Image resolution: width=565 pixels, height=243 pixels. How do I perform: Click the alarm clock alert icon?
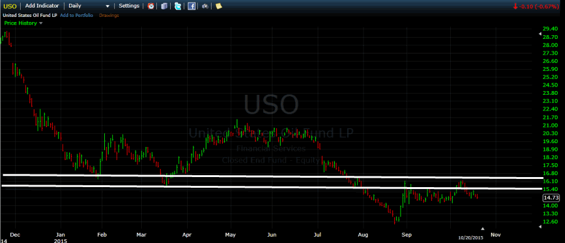click(x=151, y=6)
